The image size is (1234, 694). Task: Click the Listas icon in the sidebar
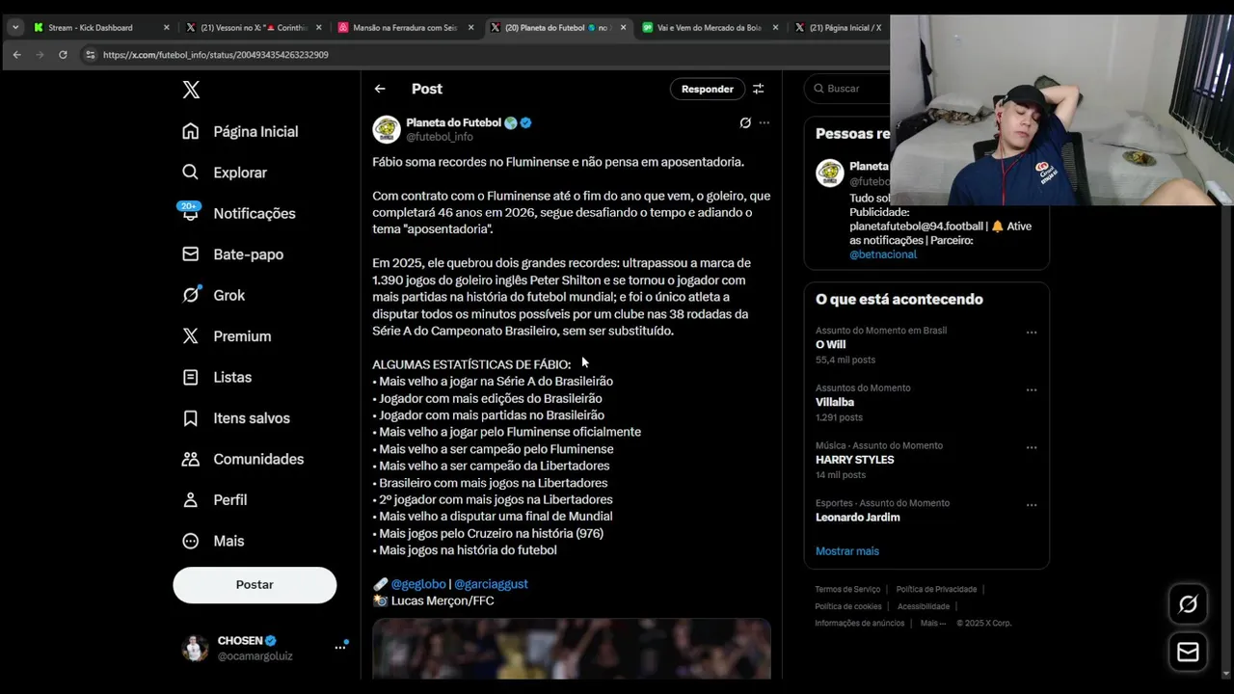(191, 377)
